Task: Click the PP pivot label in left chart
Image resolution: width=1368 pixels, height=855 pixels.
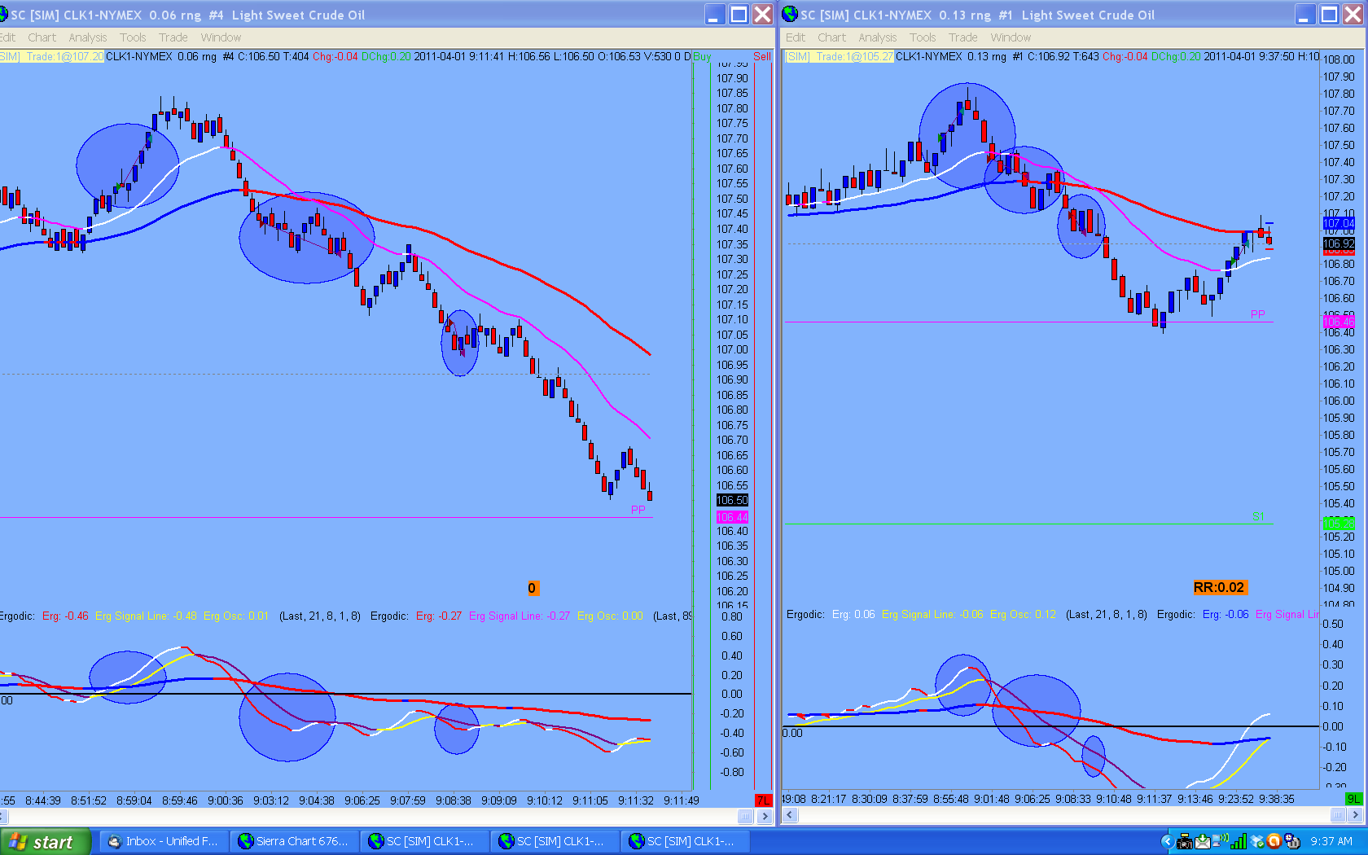Action: (638, 510)
